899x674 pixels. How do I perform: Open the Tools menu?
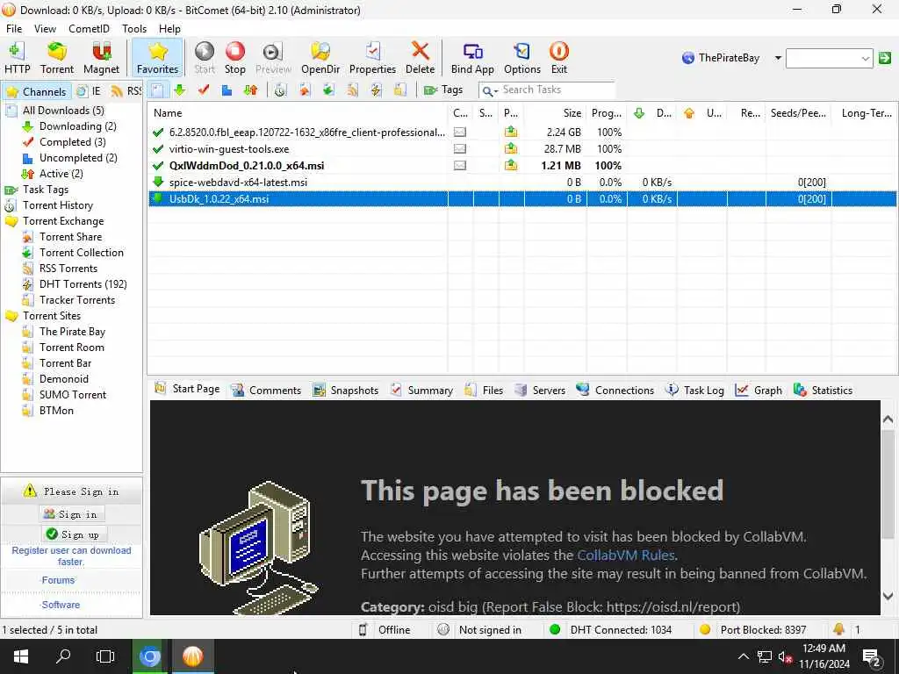click(134, 29)
